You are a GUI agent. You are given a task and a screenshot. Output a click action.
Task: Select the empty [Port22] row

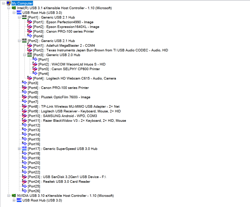(34, 172)
